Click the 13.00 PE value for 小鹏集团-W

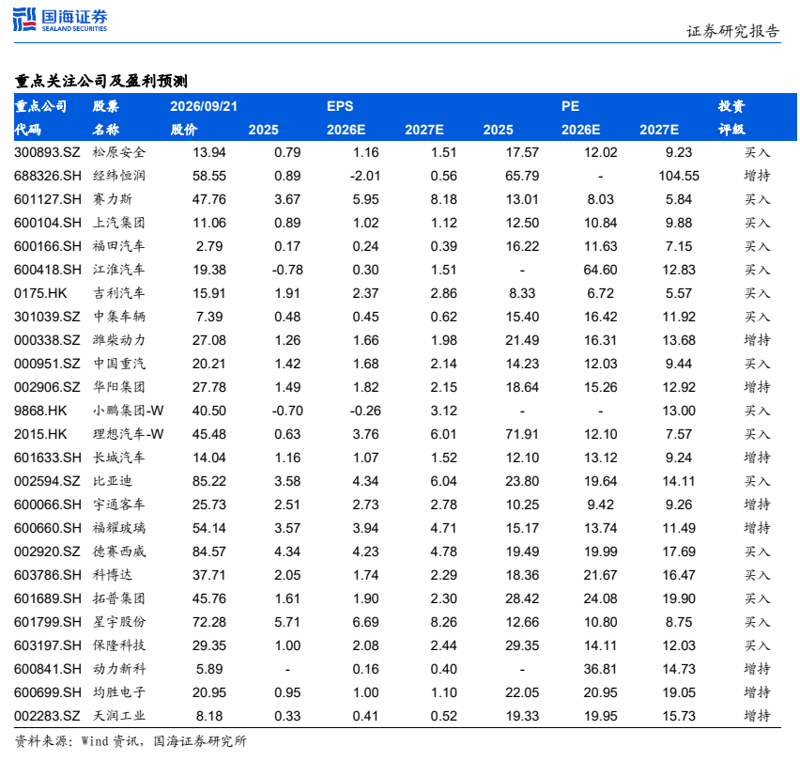point(679,411)
